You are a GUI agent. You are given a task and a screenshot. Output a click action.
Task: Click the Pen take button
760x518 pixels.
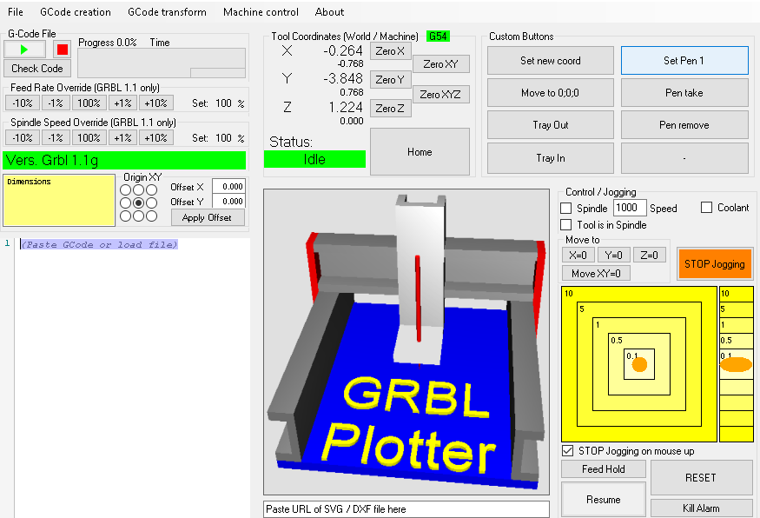(684, 93)
